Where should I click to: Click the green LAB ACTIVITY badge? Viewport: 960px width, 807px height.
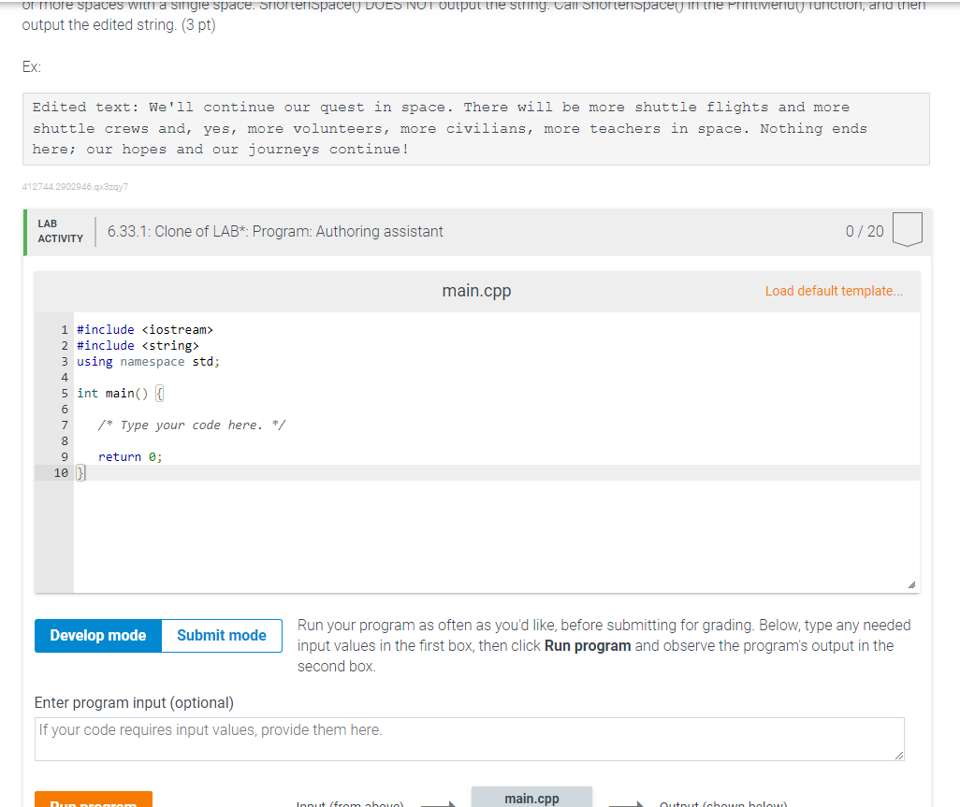[58, 230]
